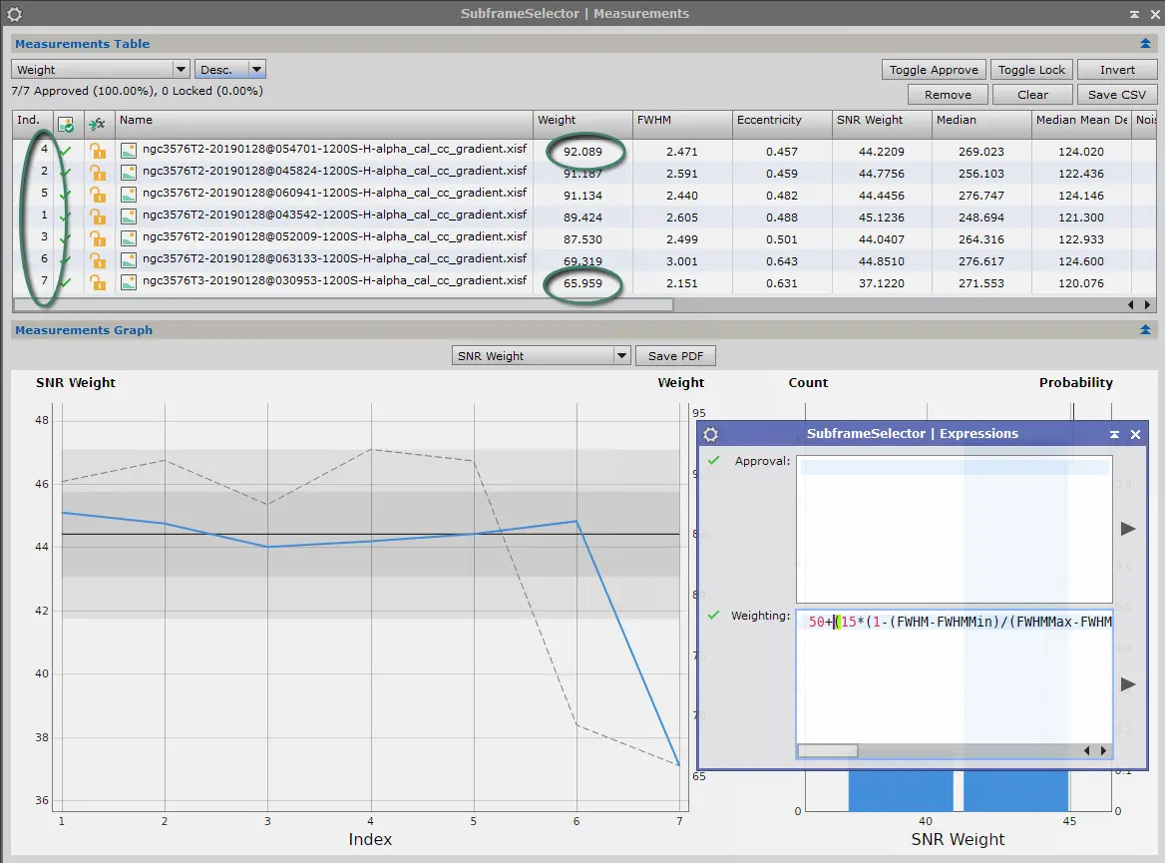Toggle approval checkmark for frame index 4
The image size is (1165, 863).
pos(66,151)
